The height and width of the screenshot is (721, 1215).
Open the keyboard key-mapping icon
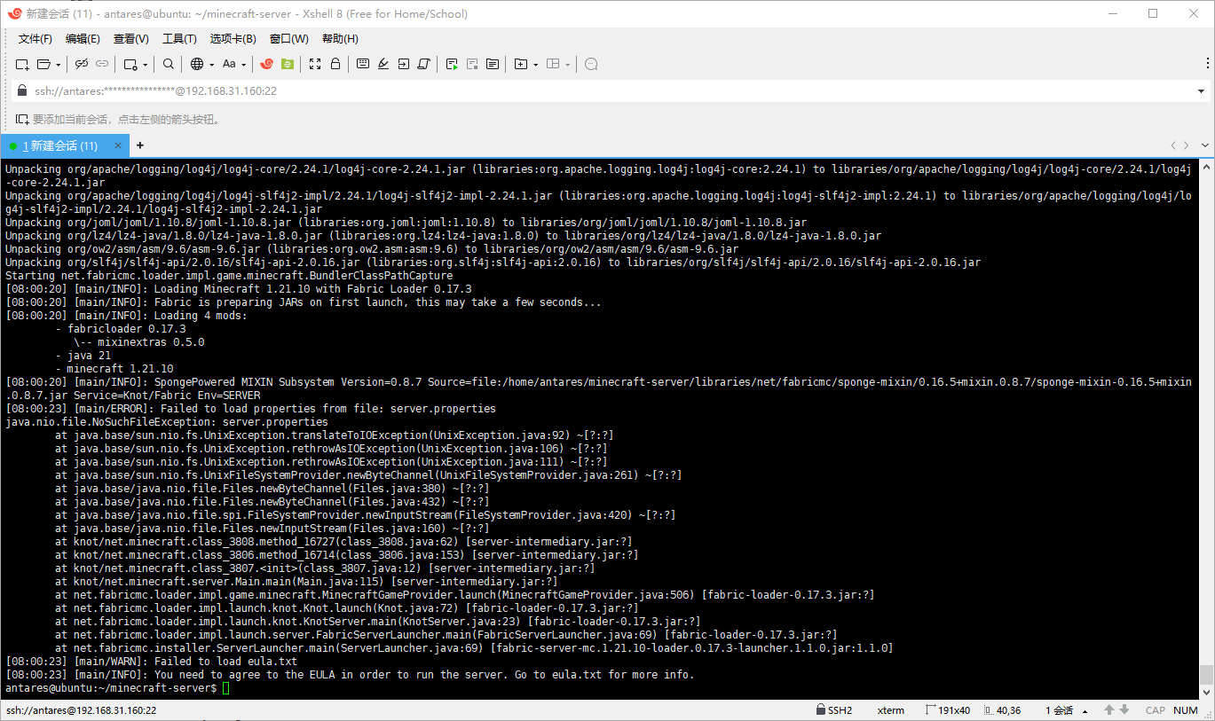[363, 64]
